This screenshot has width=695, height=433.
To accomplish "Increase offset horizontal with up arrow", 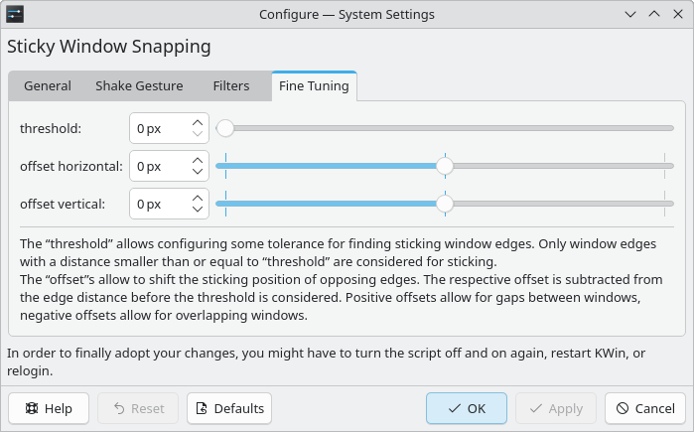I will [x=198, y=161].
